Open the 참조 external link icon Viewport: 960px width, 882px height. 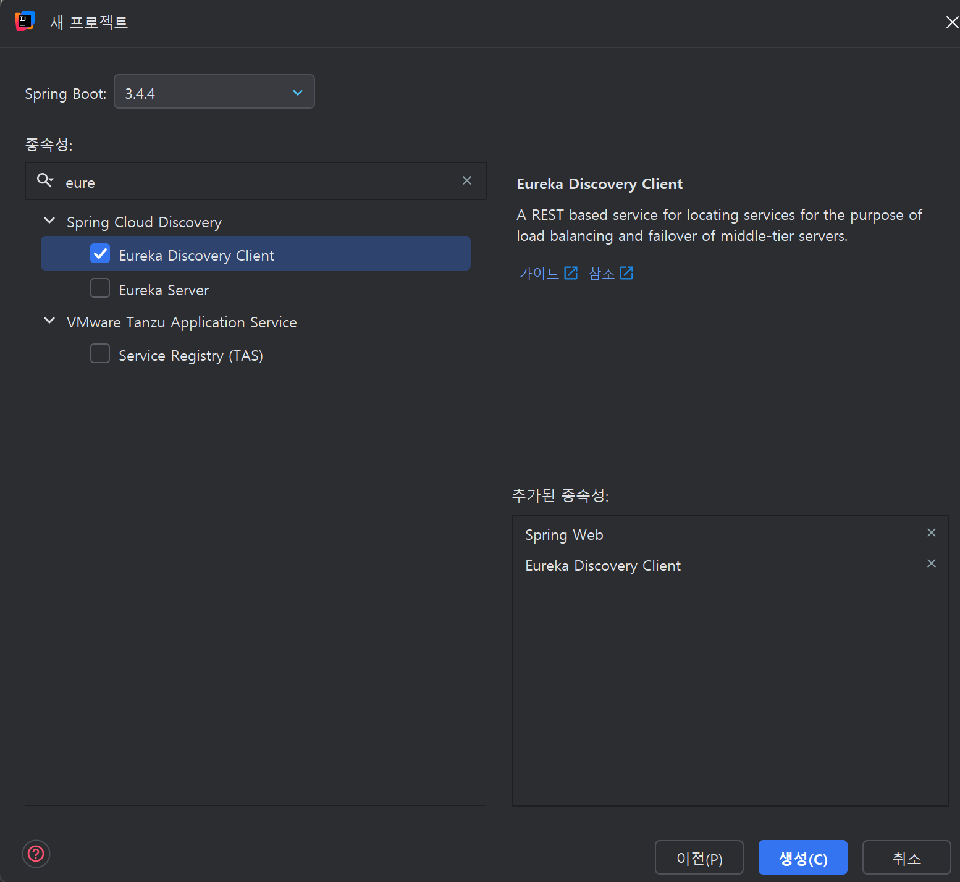click(626, 273)
